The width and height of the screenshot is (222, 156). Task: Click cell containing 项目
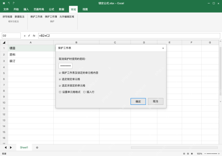click(31, 48)
